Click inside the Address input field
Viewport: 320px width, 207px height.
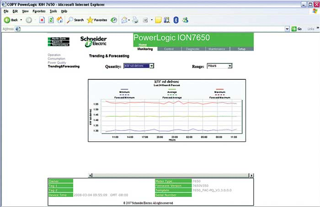(x=153, y=29)
